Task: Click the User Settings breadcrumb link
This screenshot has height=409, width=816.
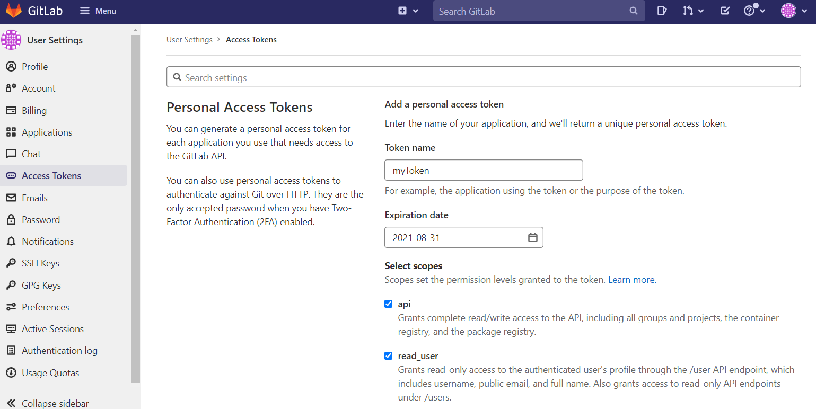Action: point(189,39)
